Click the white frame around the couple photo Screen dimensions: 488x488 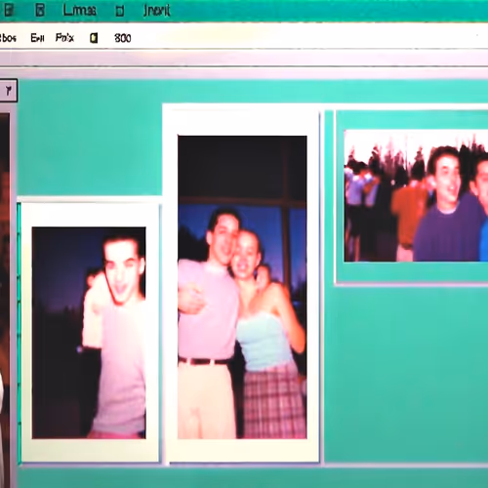pyautogui.click(x=241, y=120)
